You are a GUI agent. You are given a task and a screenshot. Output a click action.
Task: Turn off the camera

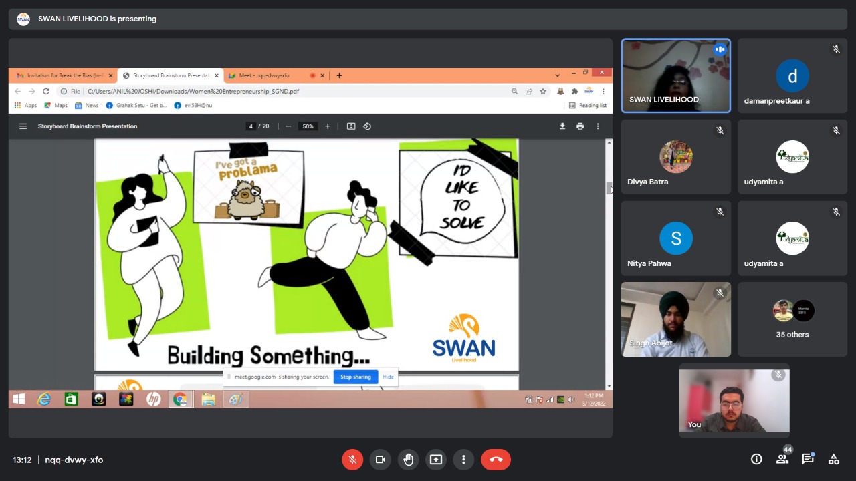381,460
